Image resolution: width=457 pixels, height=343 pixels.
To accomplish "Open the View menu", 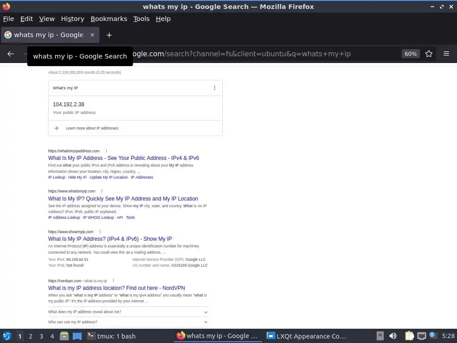I will click(47, 19).
